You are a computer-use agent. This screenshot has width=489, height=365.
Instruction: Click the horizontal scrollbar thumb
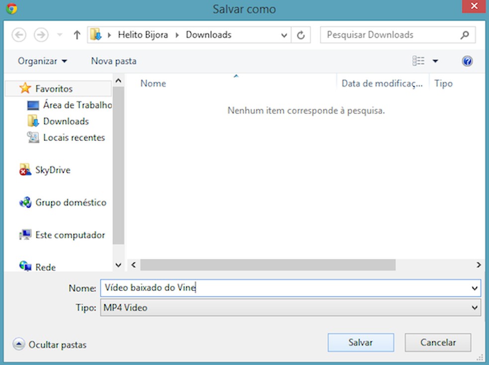tap(268, 265)
